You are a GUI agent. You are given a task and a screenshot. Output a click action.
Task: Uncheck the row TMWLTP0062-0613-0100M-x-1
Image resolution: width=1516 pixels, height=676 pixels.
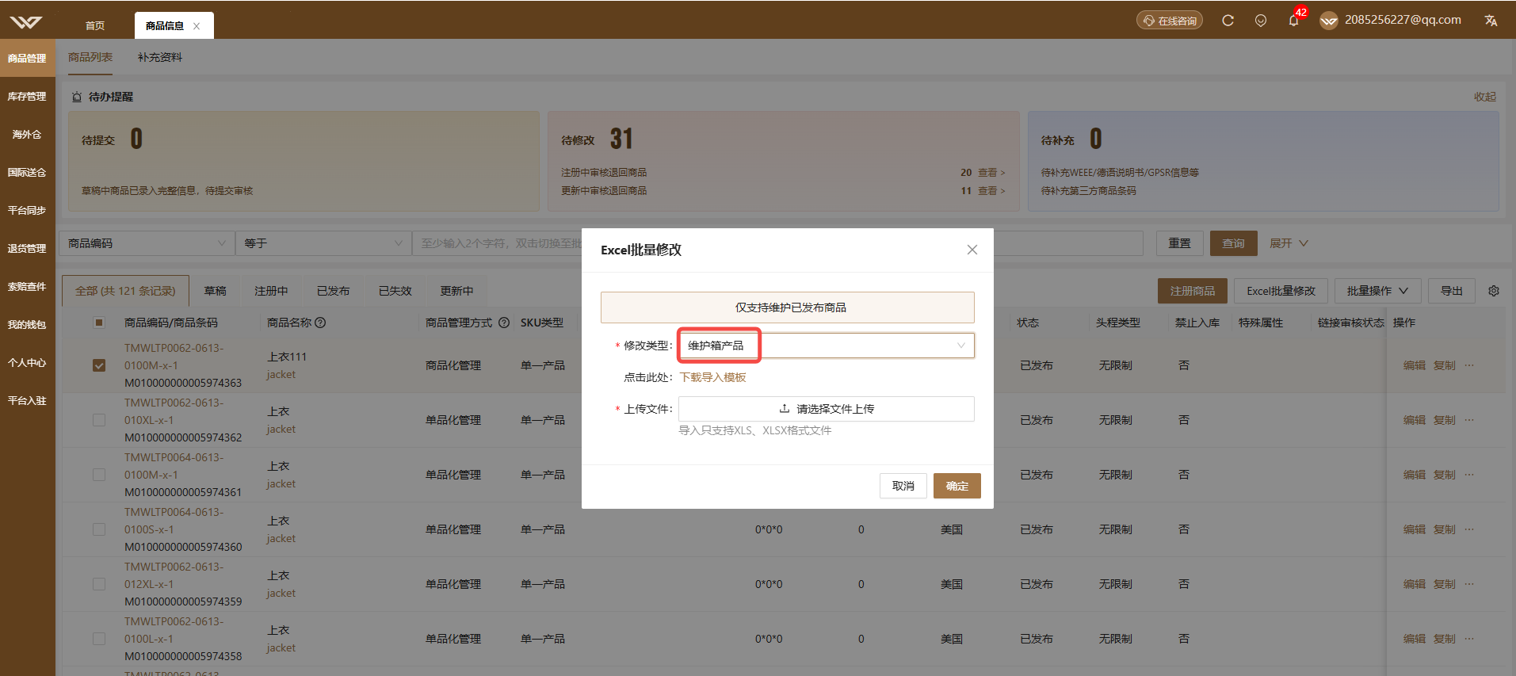pyautogui.click(x=99, y=365)
